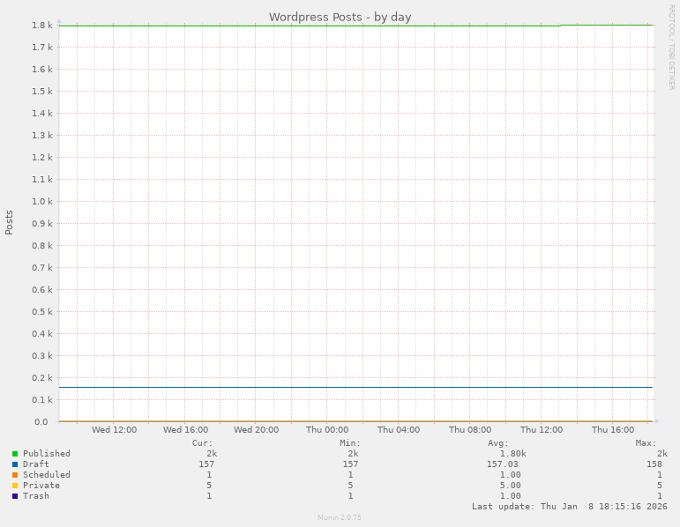
Task: Click the 'Wed 12:00' x-axis label
Action: pyautogui.click(x=114, y=429)
